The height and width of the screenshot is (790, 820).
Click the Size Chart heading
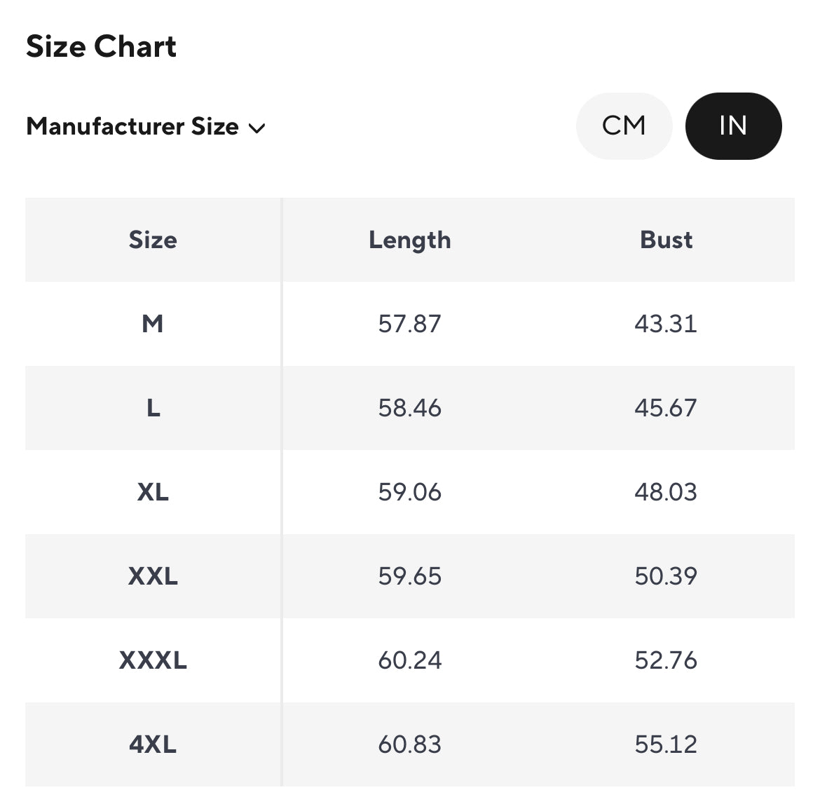pos(101,47)
